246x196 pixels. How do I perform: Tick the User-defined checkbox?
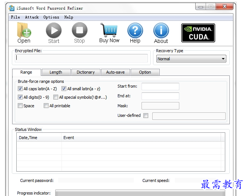[x=146, y=116]
